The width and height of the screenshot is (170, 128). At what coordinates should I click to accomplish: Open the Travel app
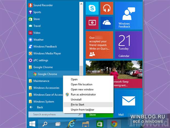click(x=35, y=26)
